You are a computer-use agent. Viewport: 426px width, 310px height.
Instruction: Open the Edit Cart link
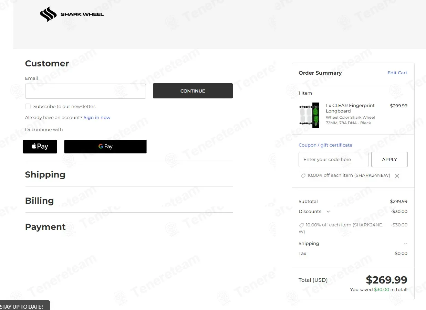(397, 73)
